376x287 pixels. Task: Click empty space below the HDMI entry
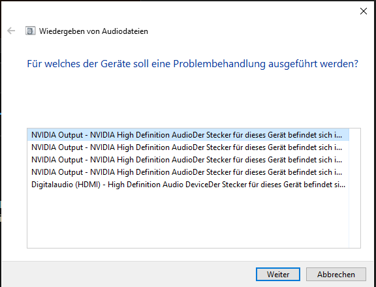coord(188,219)
